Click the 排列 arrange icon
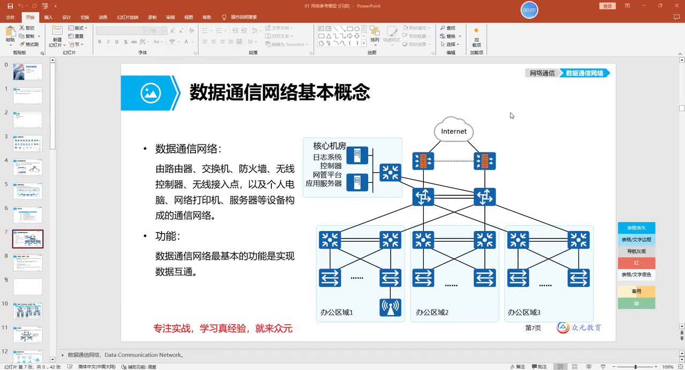 coord(375,31)
